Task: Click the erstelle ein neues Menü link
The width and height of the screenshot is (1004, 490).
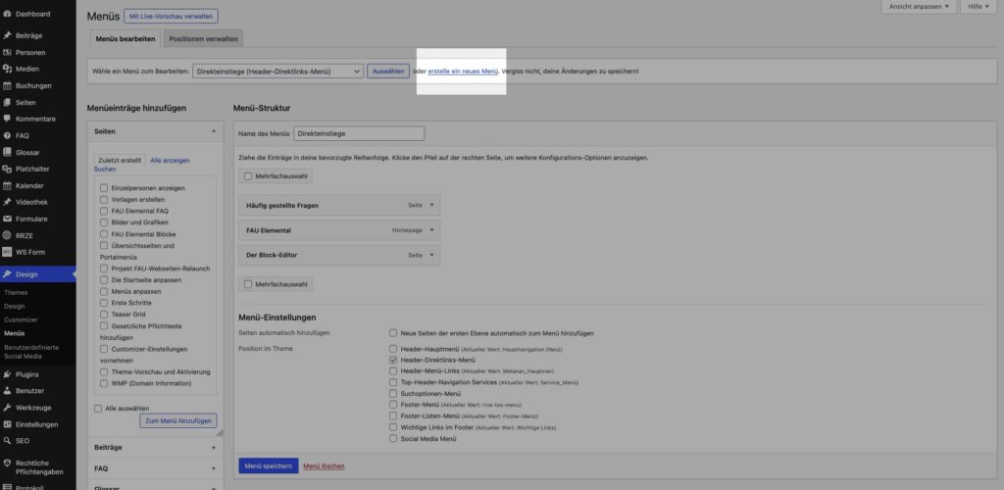Action: click(463, 72)
